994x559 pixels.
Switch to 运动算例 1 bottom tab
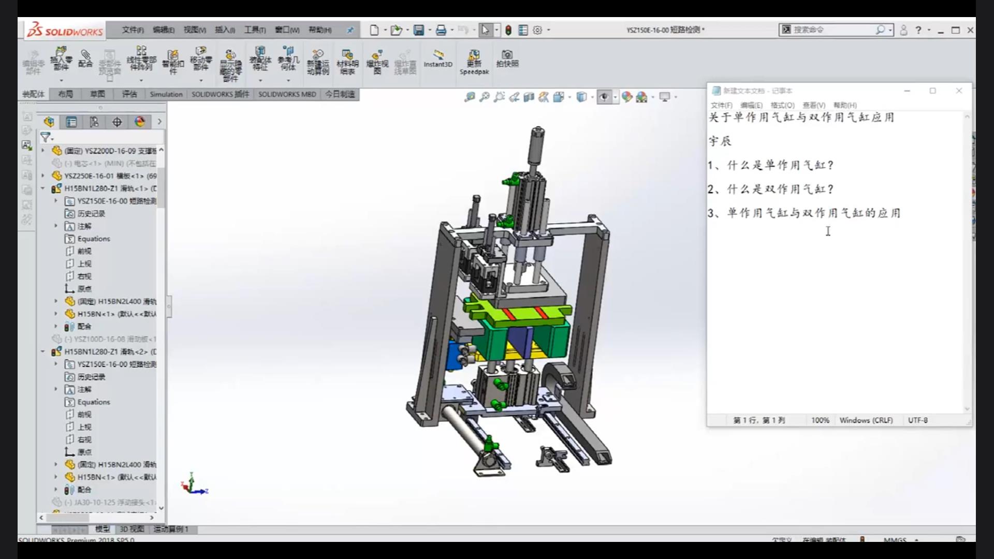[x=171, y=529]
